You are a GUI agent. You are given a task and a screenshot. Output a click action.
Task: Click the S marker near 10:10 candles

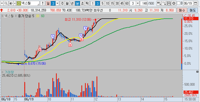[x=53, y=36]
